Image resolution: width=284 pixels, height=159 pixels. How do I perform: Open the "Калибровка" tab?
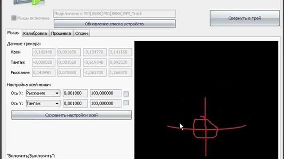pos(35,34)
